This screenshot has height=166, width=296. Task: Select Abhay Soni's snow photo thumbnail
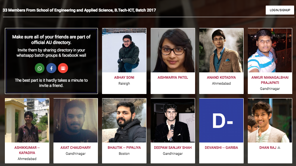pyautogui.click(x=124, y=50)
